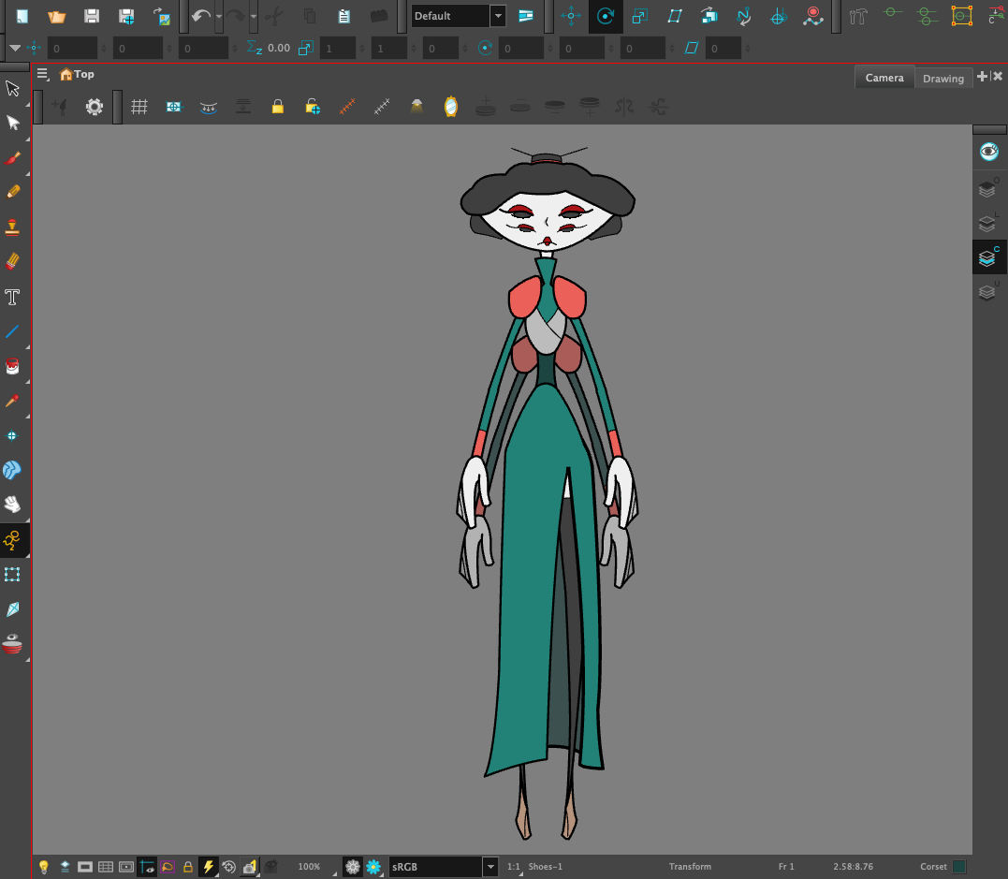
Task: Open the sRGB colour space dropdown
Action: pos(444,867)
